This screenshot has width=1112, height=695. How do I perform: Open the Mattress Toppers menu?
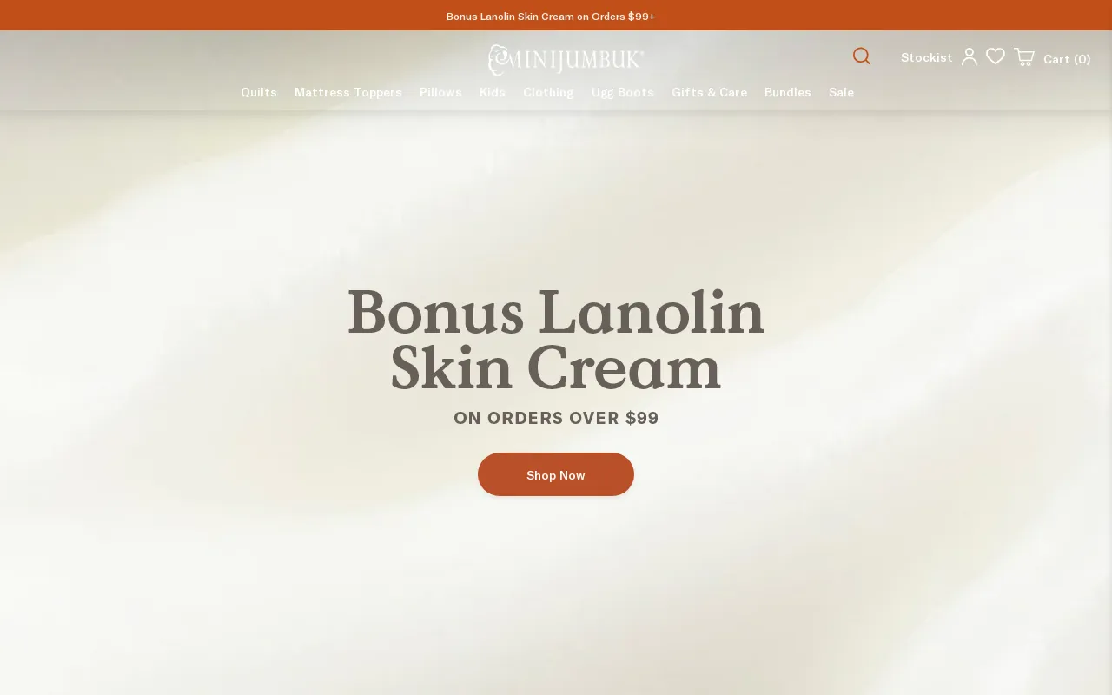348,92
